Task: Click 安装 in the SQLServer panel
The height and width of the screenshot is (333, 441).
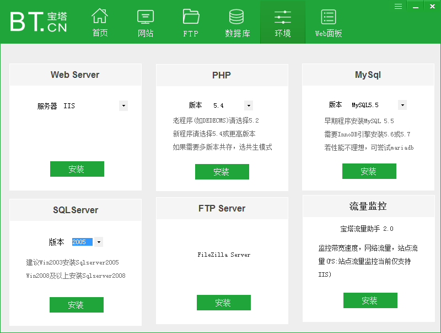Action: pos(76,305)
